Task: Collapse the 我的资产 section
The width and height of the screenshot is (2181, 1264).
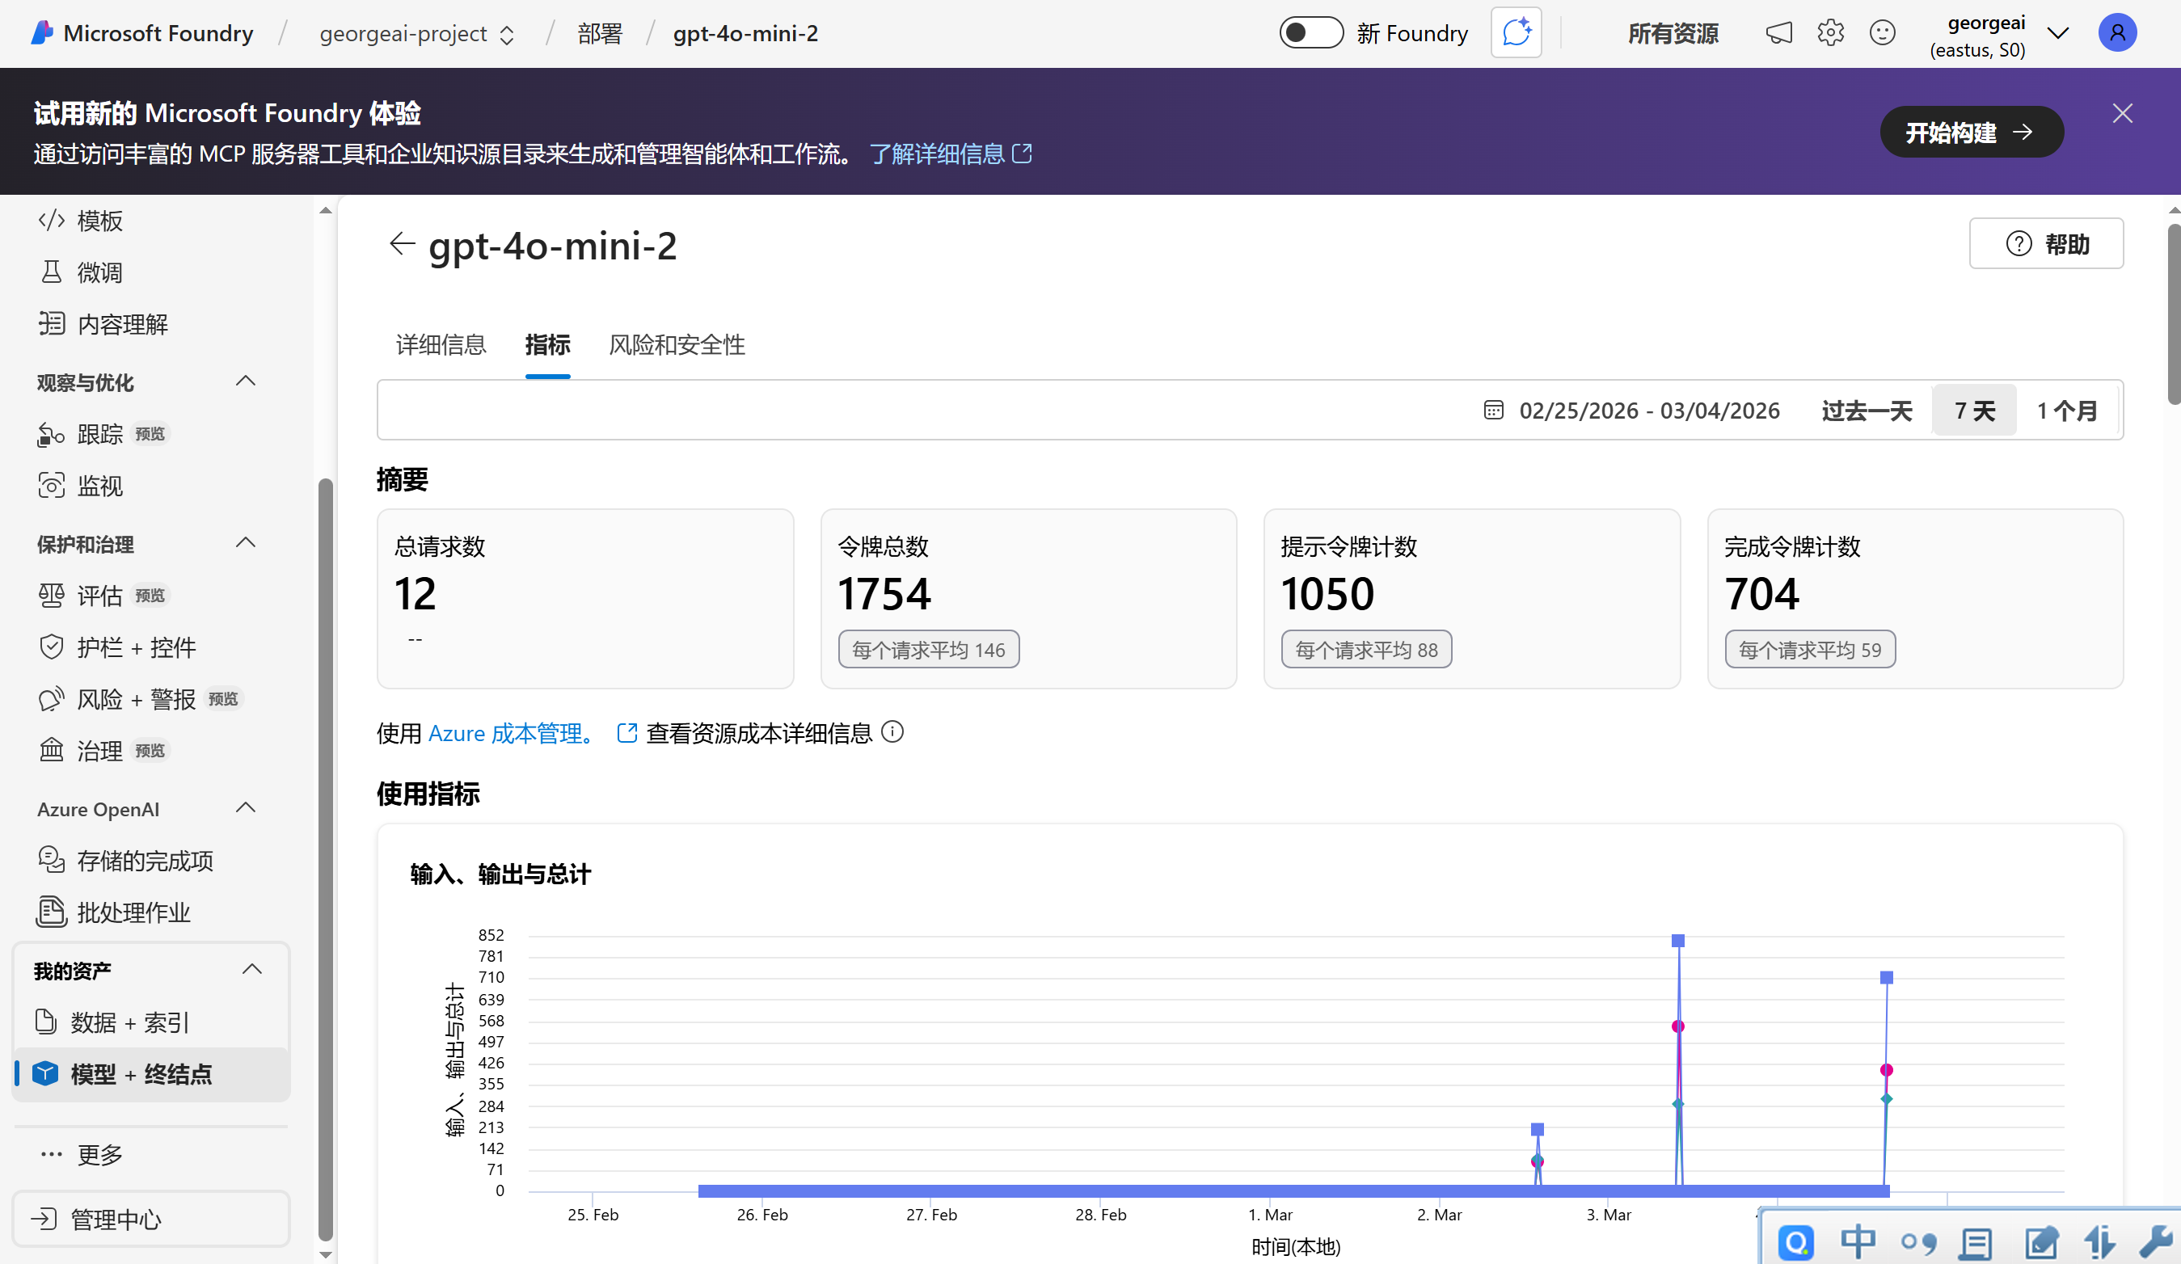Action: (252, 970)
